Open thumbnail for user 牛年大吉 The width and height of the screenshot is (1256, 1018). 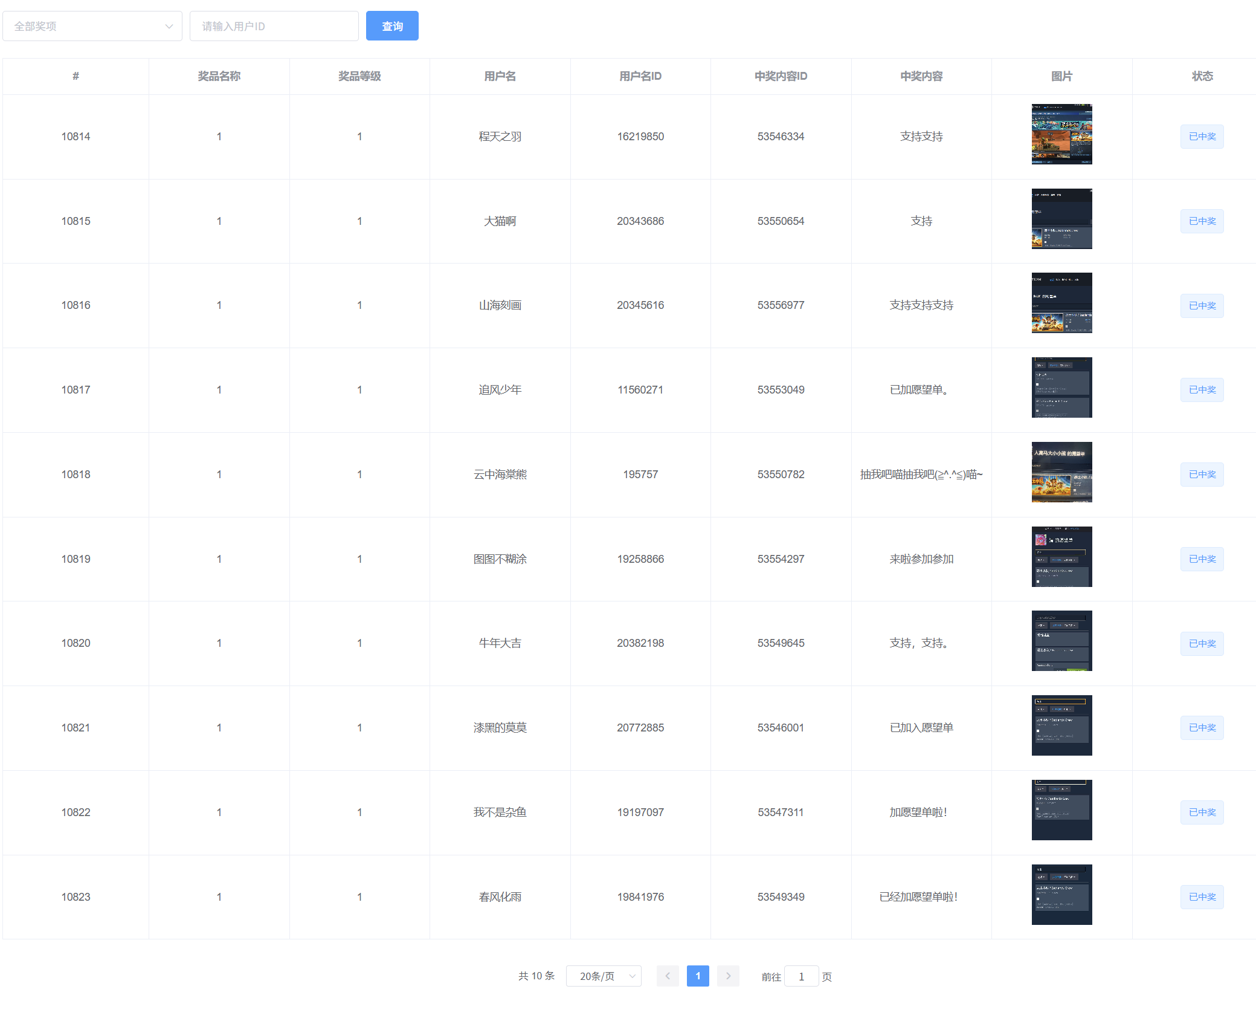pos(1061,641)
